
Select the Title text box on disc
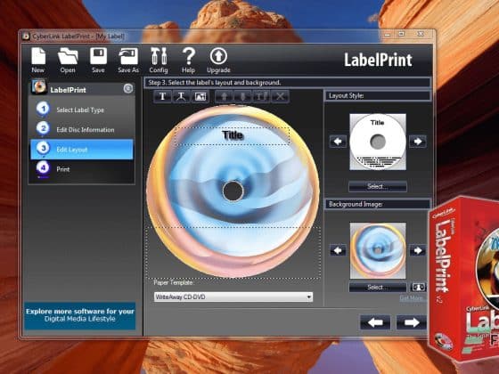(233, 135)
